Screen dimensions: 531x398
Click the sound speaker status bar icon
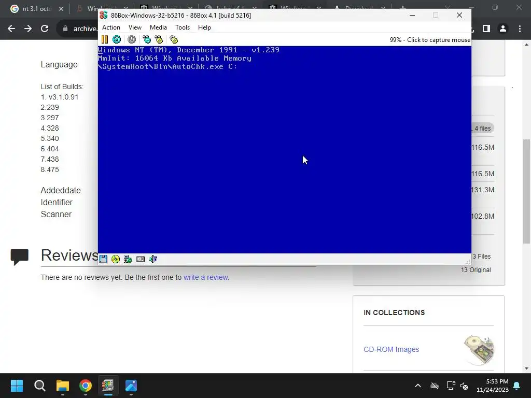(x=153, y=259)
